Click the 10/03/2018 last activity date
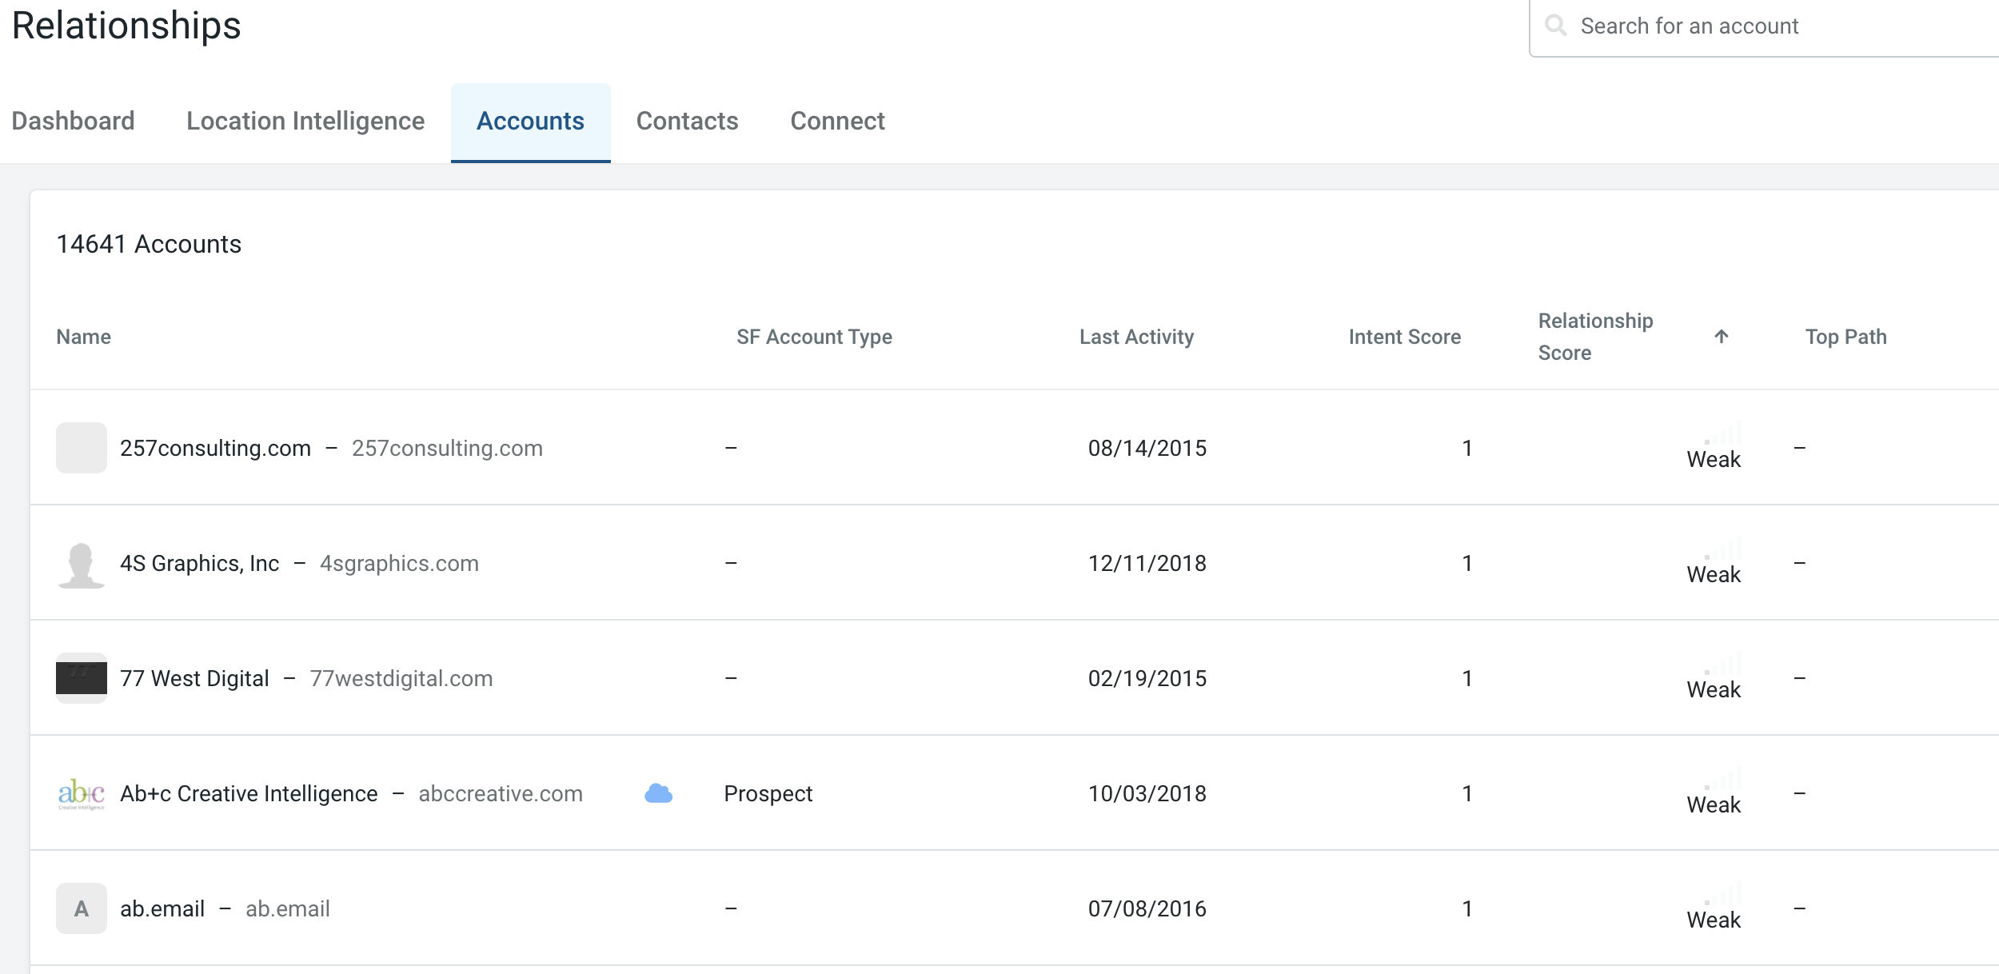The width and height of the screenshot is (1999, 974). click(x=1147, y=794)
